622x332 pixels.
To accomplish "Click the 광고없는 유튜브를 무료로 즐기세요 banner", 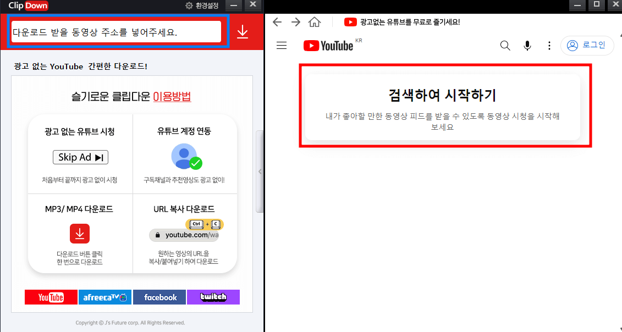I will [402, 22].
